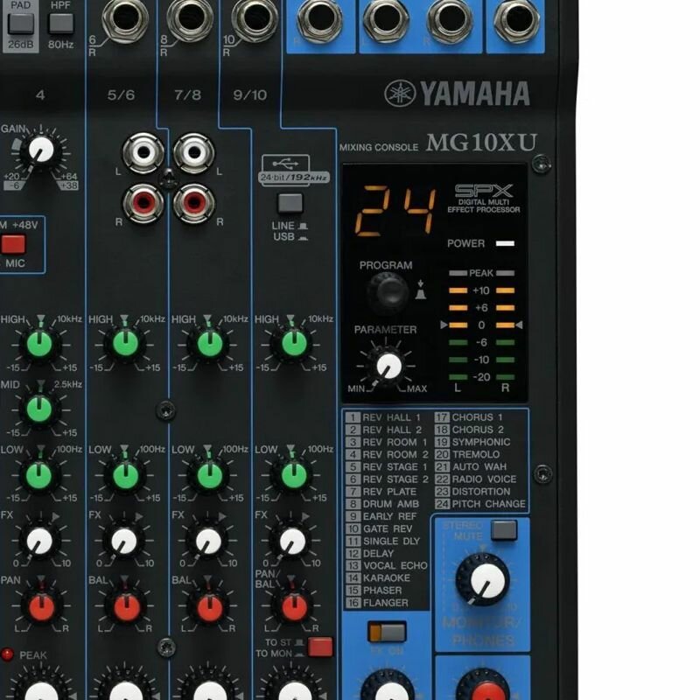Click the white L RCA jack for channel 5/6
Image resolution: width=700 pixels, height=700 pixels.
[x=143, y=152]
